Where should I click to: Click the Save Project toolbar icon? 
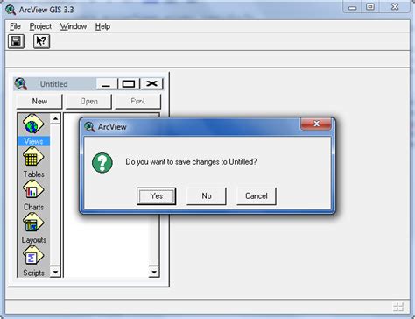(16, 41)
